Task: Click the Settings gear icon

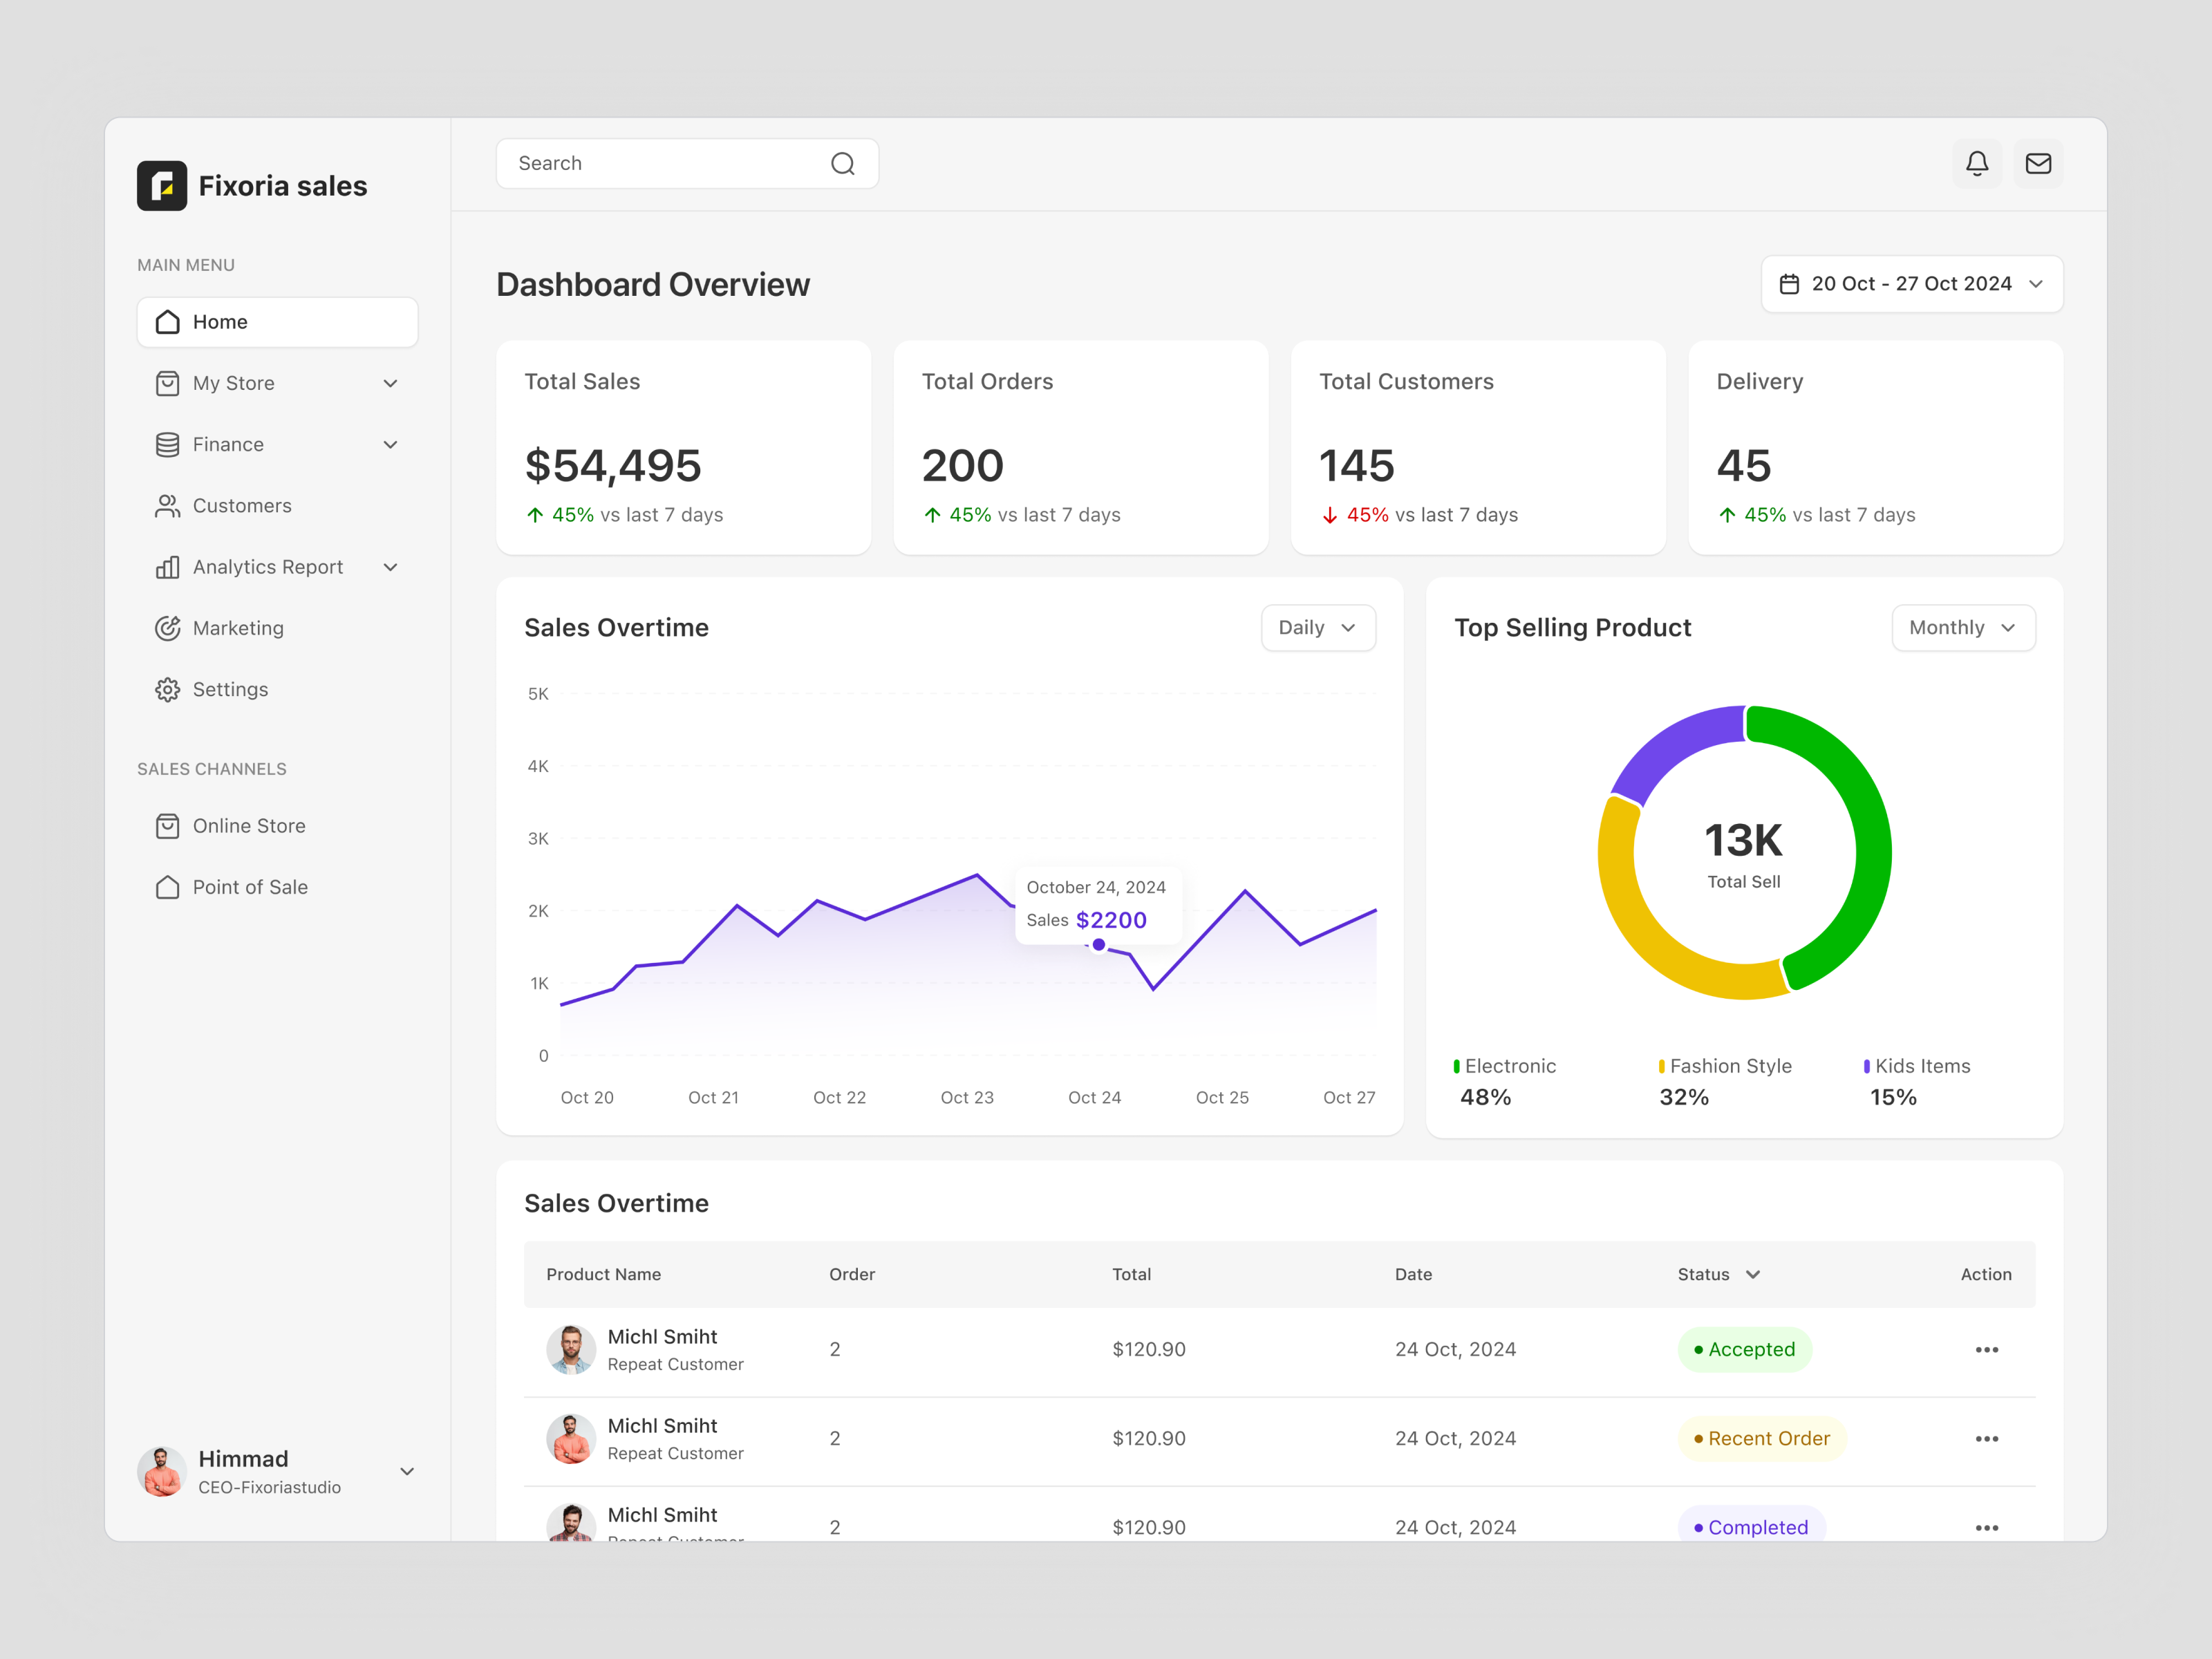Action: pos(168,689)
